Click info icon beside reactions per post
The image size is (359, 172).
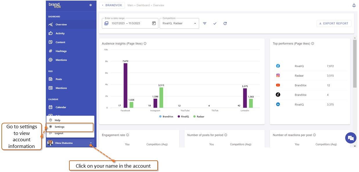coord(314,135)
